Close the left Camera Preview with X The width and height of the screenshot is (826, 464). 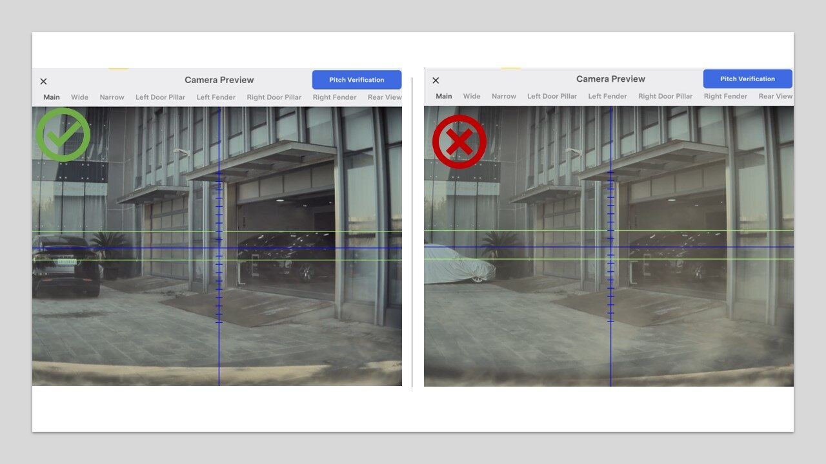click(x=43, y=81)
